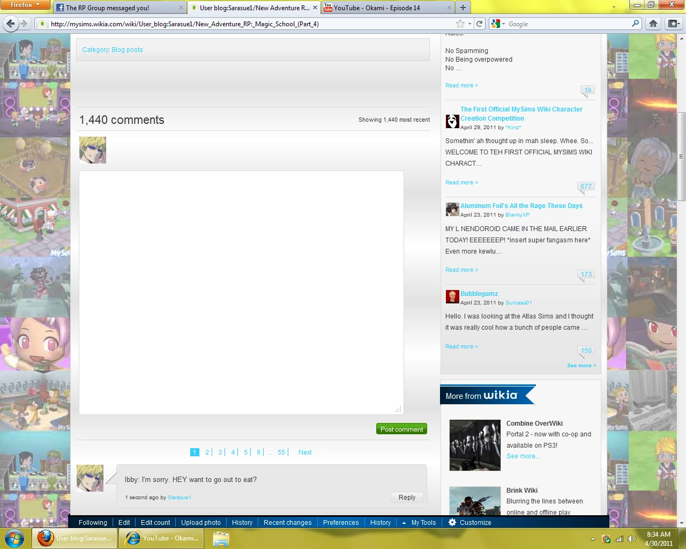Open Windows Explorer from the taskbar
This screenshot has width=686, height=549.
coord(221,539)
